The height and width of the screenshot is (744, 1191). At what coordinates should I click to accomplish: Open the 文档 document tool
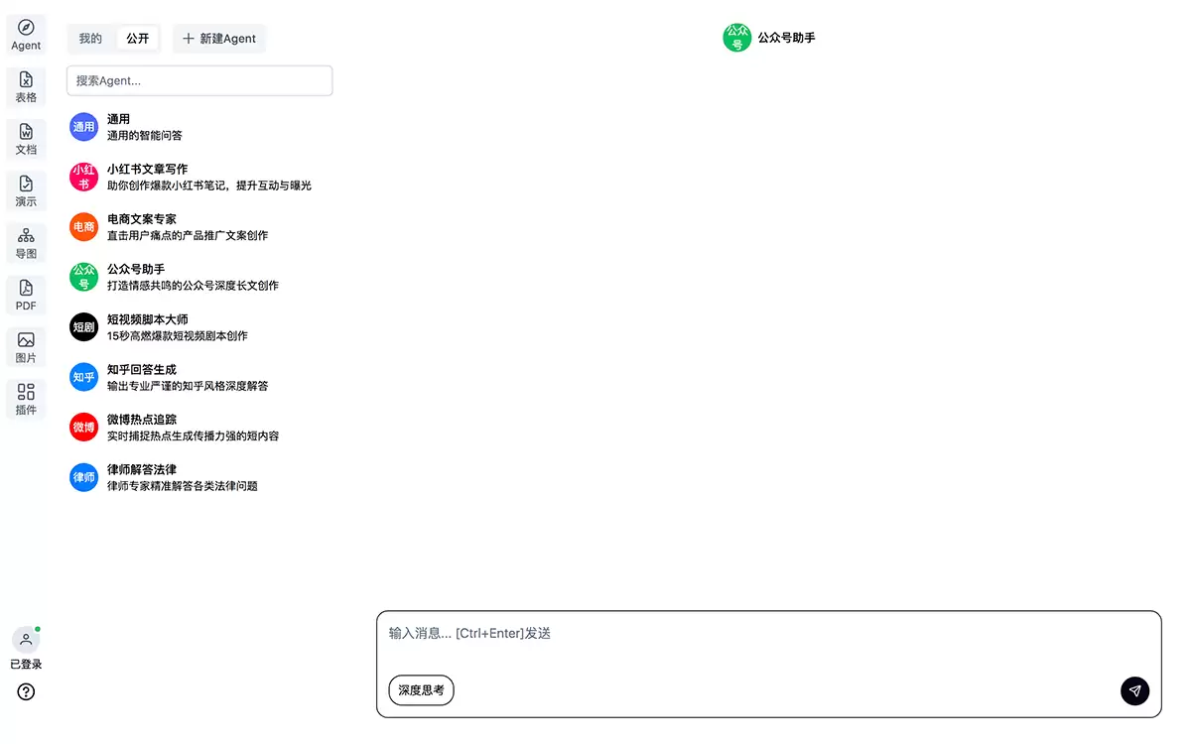click(26, 139)
